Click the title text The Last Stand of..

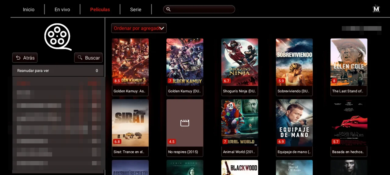coord(348,91)
